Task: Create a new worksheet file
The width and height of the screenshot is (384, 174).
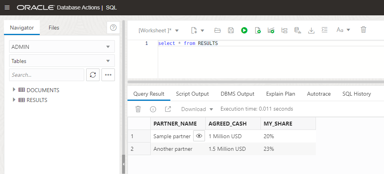Action: (194, 30)
